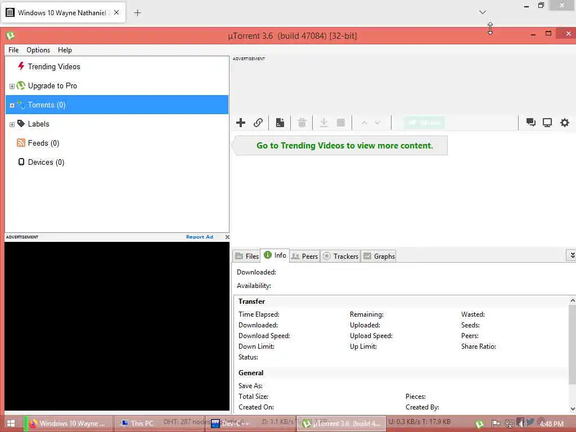The height and width of the screenshot is (432, 576).
Task: Select Labels in the sidebar
Action: (39, 124)
